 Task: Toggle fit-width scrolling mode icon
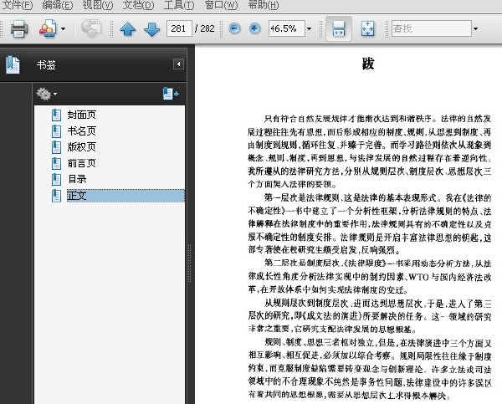tap(339, 28)
